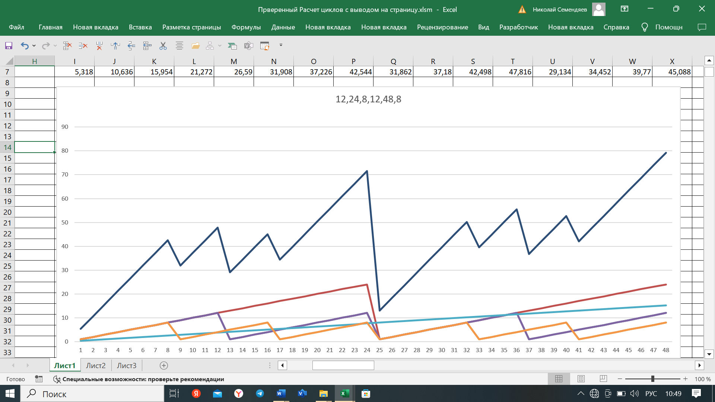This screenshot has height=402, width=715.
Task: Select column Q header
Action: (393, 61)
